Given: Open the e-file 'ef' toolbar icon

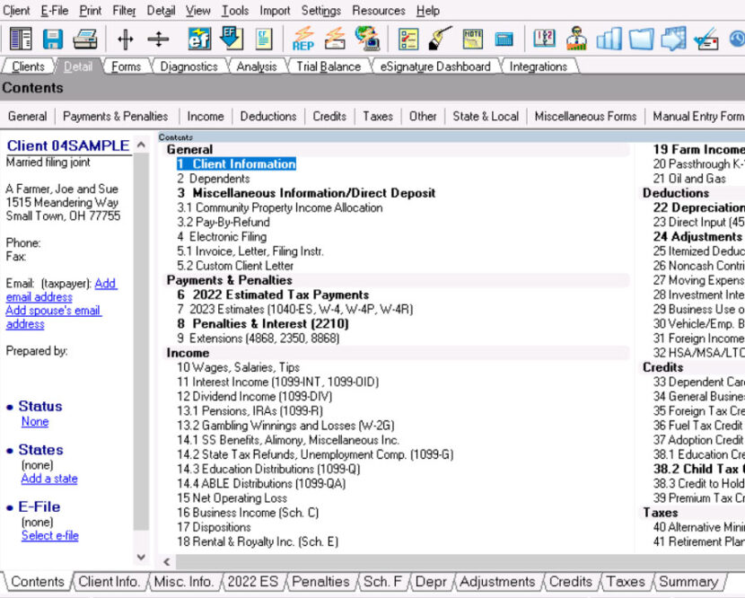Looking at the screenshot, I should (198, 39).
